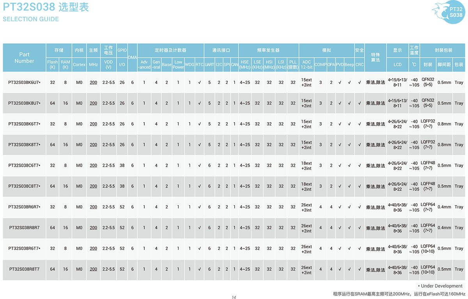Click underlined 200 MHz in PT32S038R8R7 row
468x299 pixels.
94,228
